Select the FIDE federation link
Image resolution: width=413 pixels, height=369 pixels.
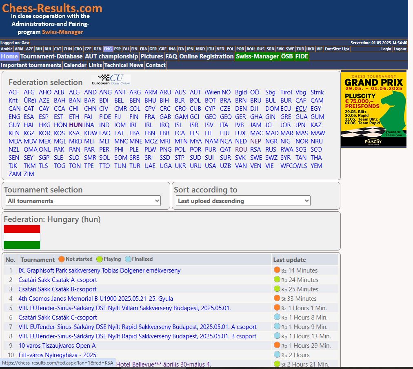coord(105,117)
